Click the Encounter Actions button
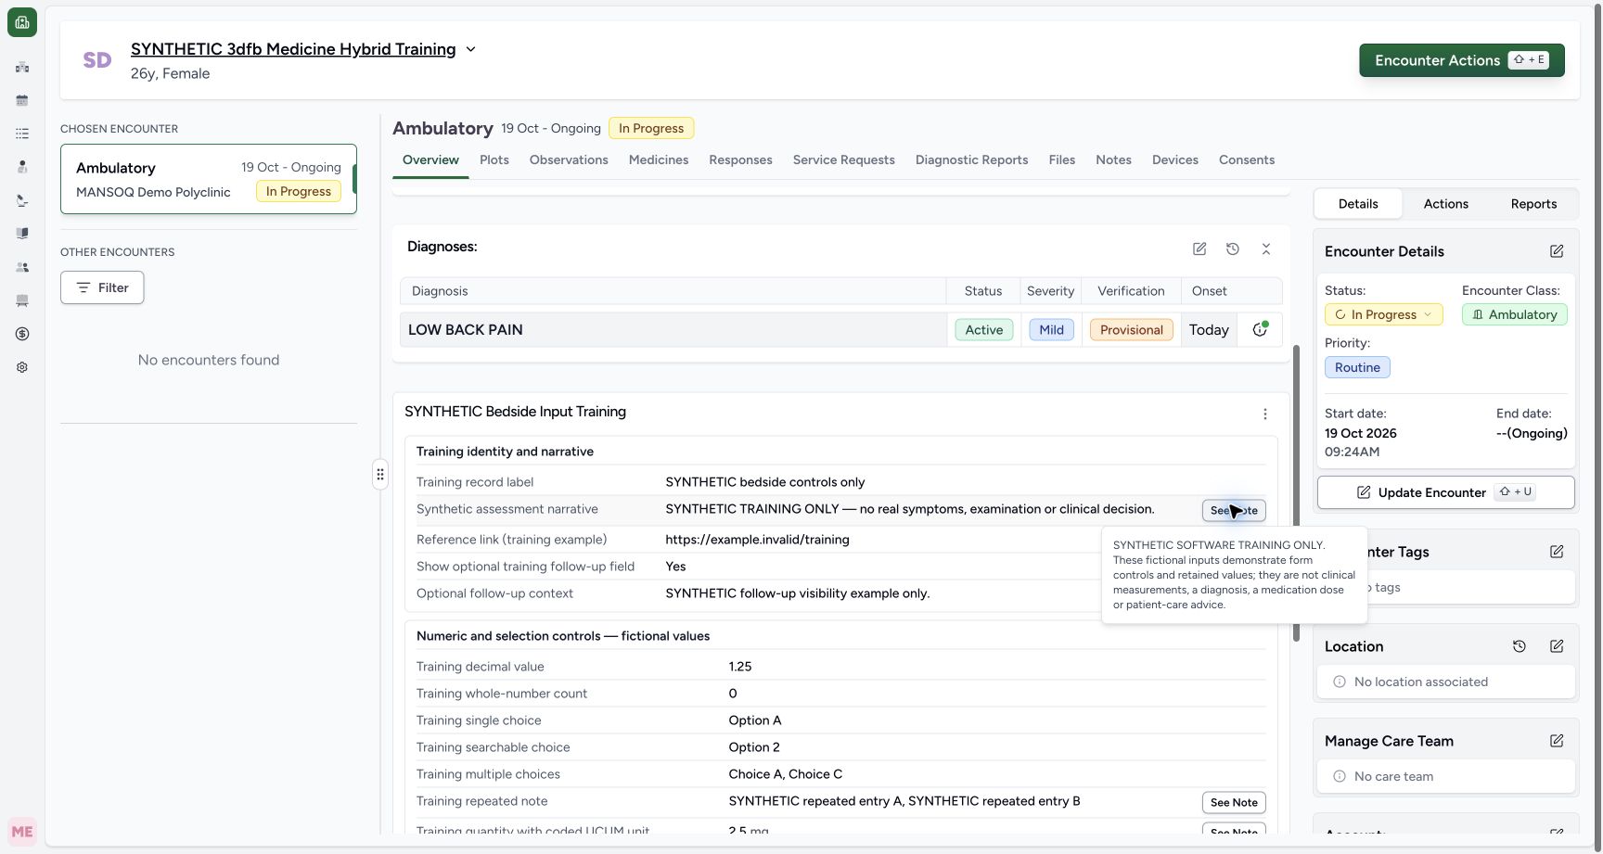 1461,60
